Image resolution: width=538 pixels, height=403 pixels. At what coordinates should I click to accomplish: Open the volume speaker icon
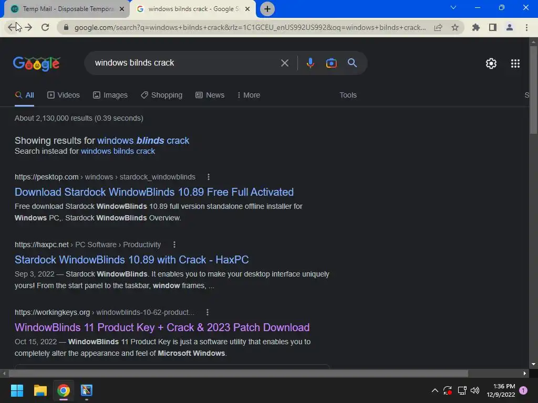475,390
